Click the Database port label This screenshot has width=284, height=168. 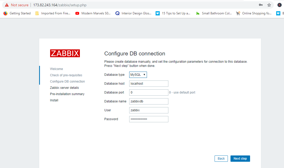point(114,92)
